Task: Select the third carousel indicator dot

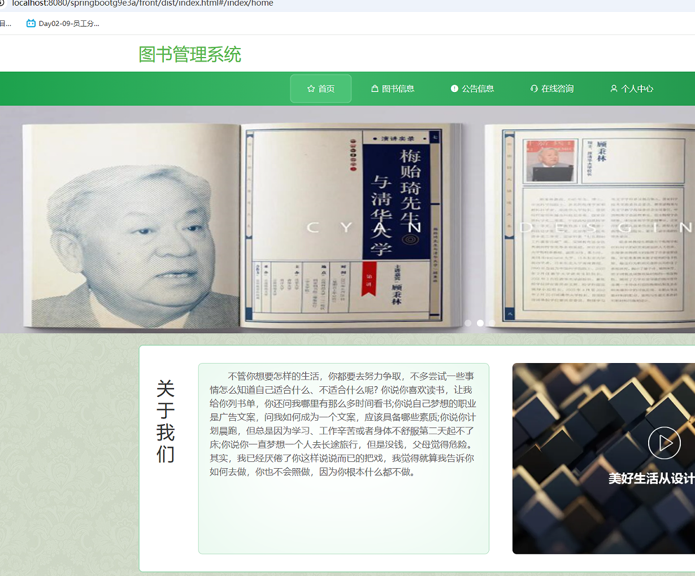Action: pos(492,323)
